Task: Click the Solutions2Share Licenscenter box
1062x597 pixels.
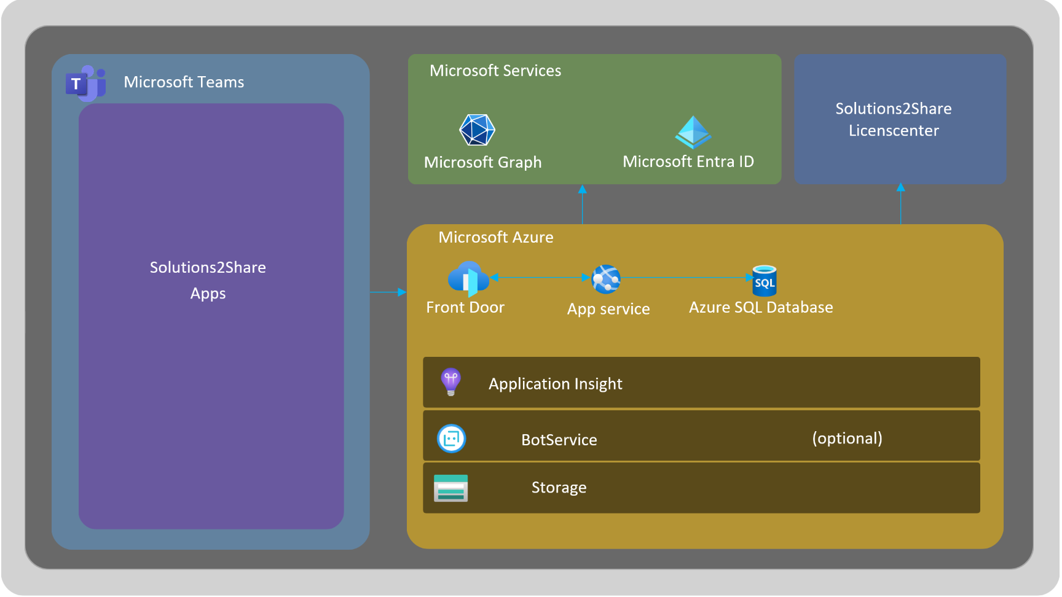Action: coord(900,119)
